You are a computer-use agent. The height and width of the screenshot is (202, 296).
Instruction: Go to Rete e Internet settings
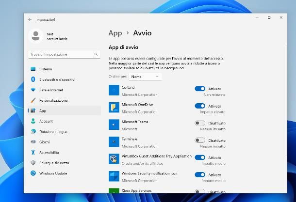(65, 90)
